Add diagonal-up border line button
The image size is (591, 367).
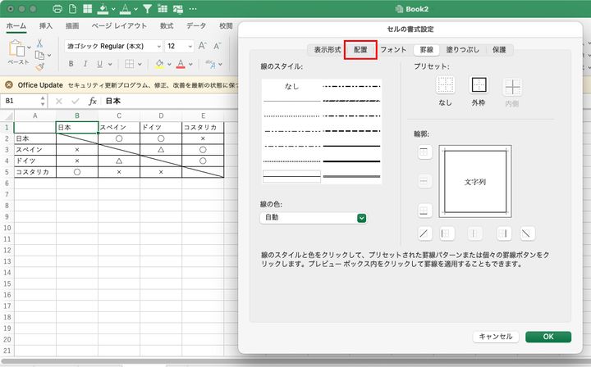point(424,233)
